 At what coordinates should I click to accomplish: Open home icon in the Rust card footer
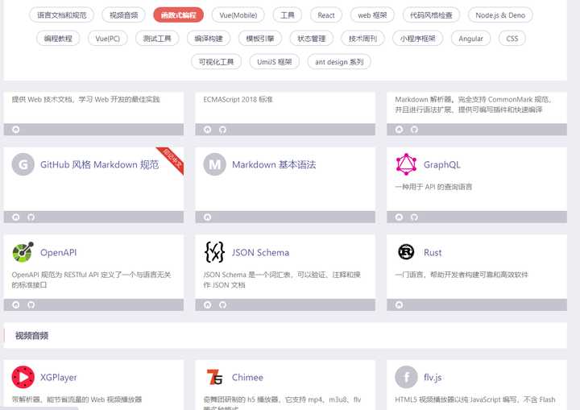tap(399, 305)
